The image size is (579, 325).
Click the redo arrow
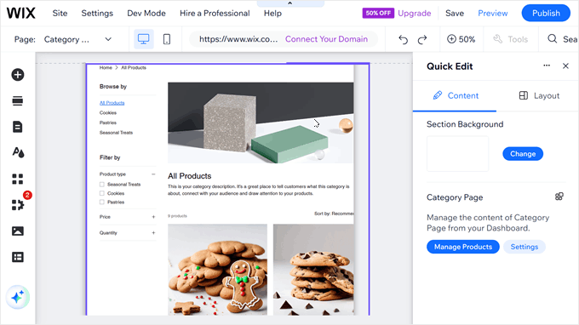(x=422, y=39)
